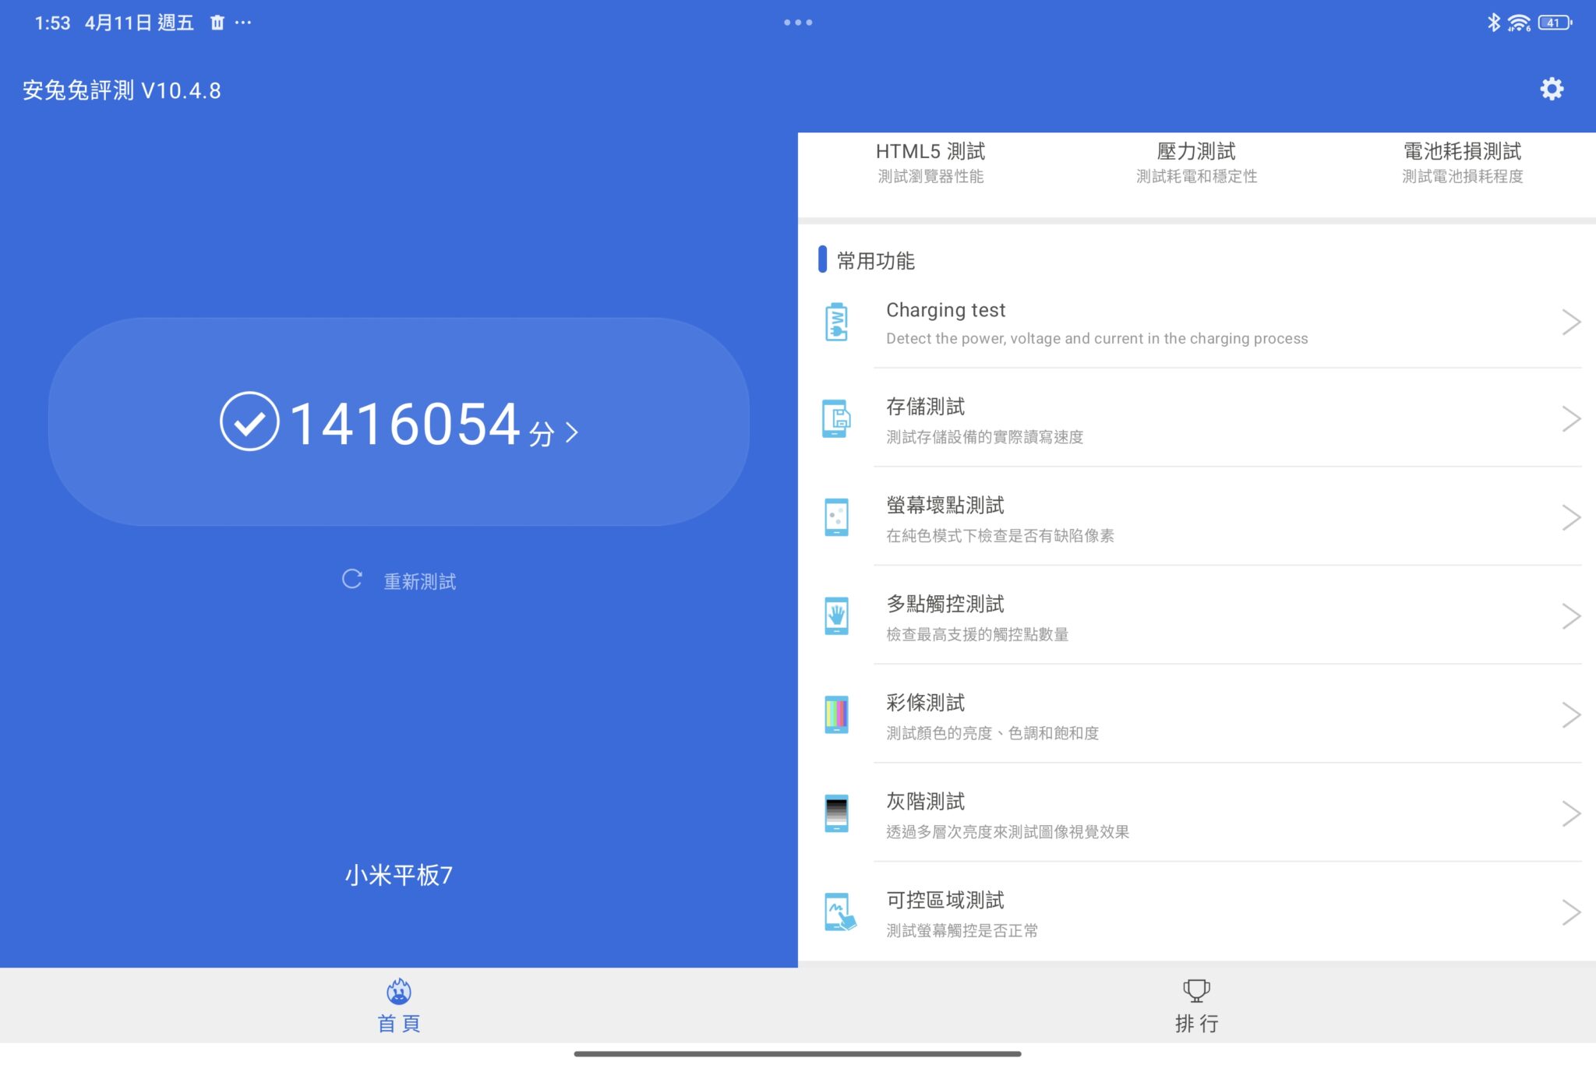Expand 存儲測試 row chevron arrow
This screenshot has height=1065, width=1596.
1570,419
